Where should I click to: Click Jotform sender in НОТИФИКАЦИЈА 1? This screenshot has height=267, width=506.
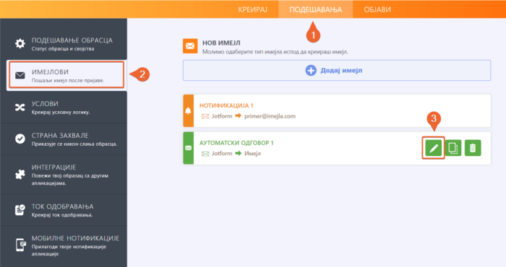[x=222, y=116]
